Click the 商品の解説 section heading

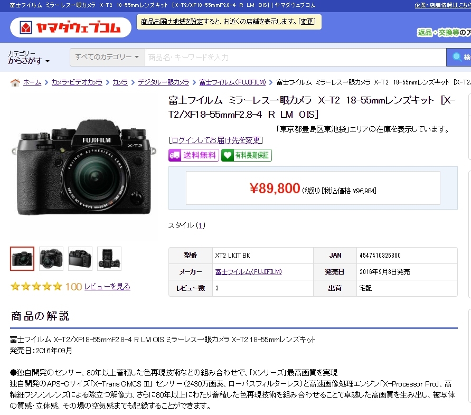tap(40, 316)
